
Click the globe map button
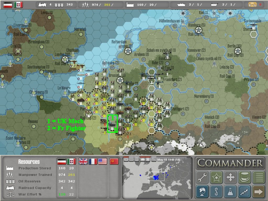coord(202,192)
